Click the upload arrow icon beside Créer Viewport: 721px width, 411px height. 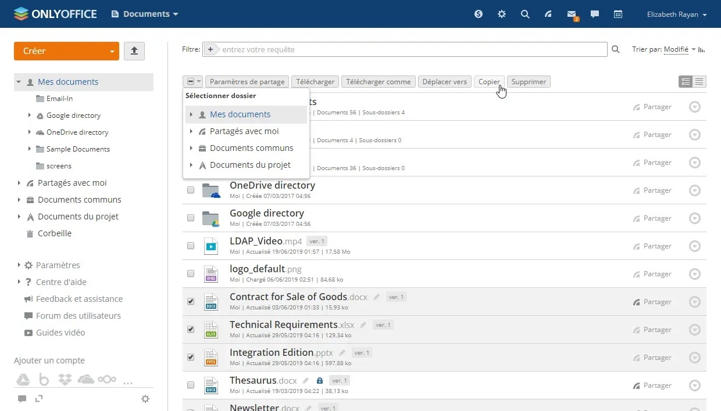click(x=134, y=51)
